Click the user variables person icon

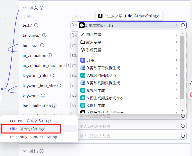(x=83, y=35)
